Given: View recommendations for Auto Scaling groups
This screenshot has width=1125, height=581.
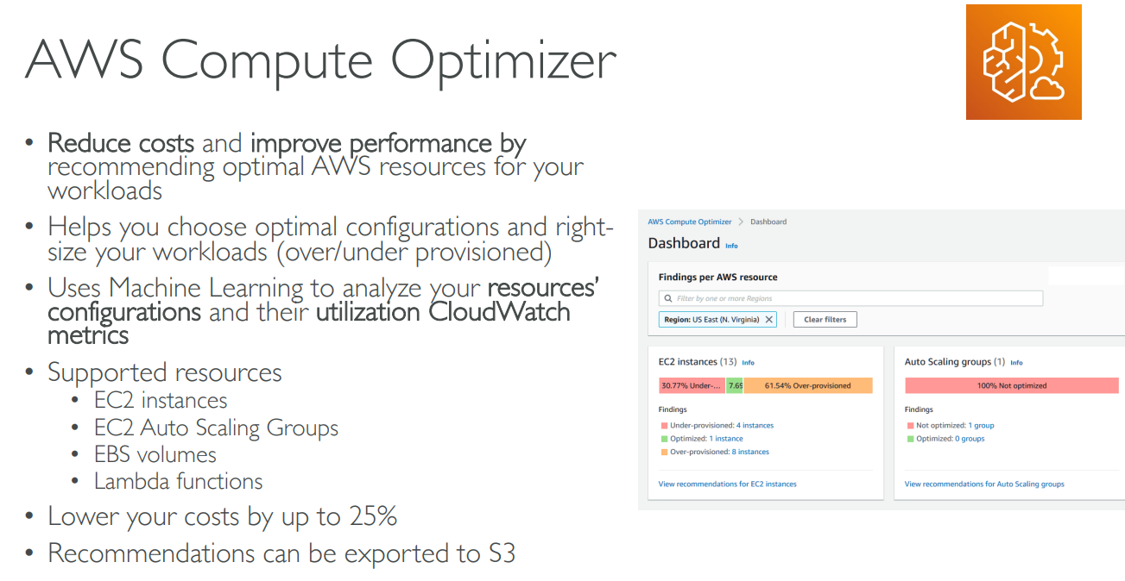Looking at the screenshot, I should 984,484.
